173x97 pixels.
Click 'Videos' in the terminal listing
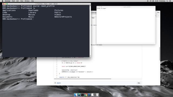click(x=58, y=15)
